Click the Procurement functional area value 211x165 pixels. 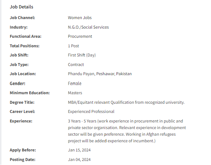pos(80,36)
